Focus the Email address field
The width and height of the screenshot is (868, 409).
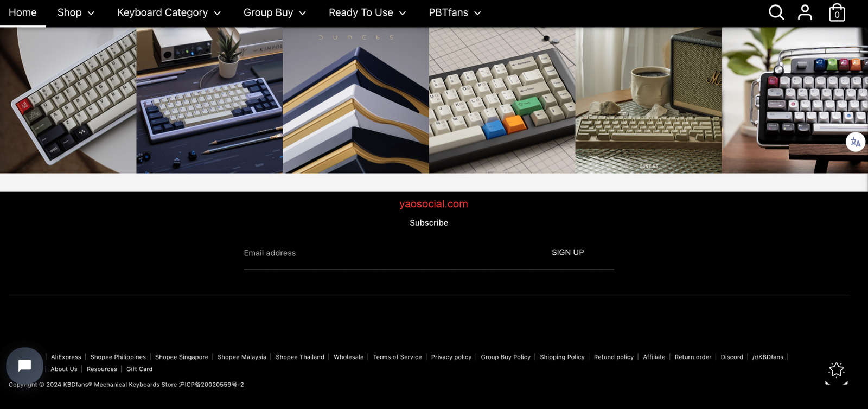click(391, 253)
